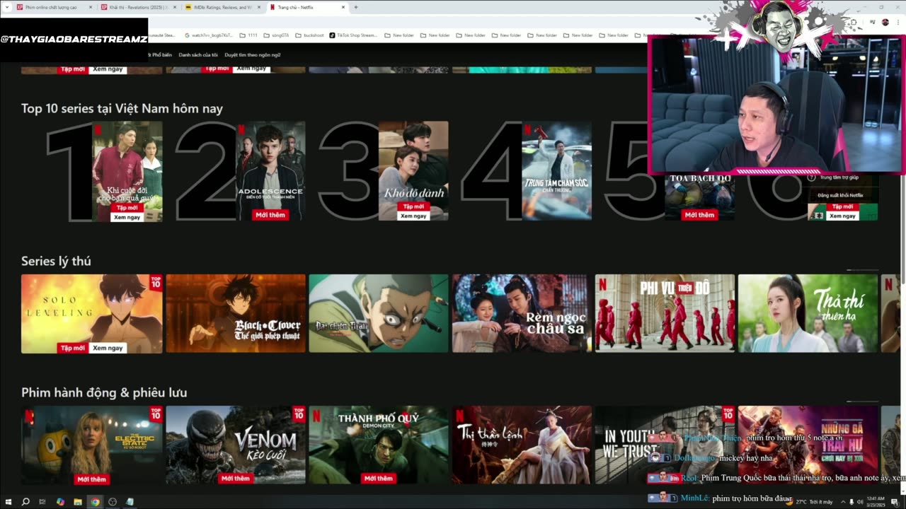Click Phim hành động & phiêu lưu heading
Screen dimensions: 906x509
click(104, 392)
